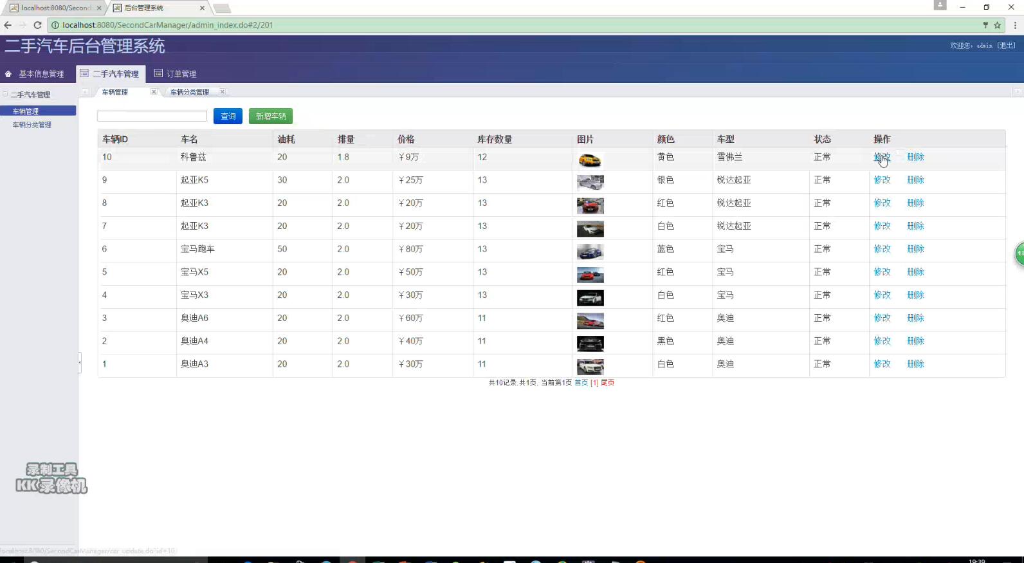Screen dimensions: 1024x563
Task: Click the 雪佛兰 车型 cell
Action: tap(729, 157)
